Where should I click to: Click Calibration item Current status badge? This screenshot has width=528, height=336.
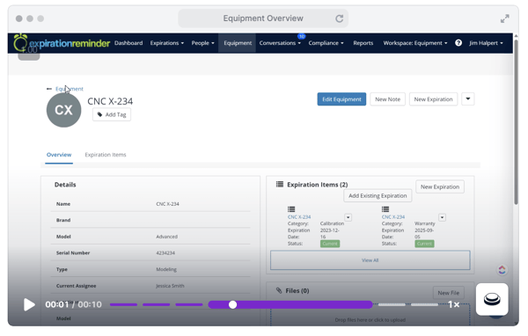[x=330, y=244]
